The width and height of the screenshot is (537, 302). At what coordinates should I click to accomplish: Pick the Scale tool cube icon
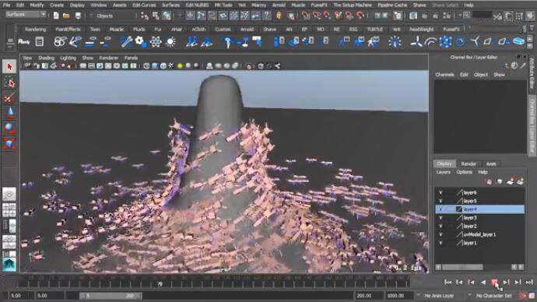point(9,143)
